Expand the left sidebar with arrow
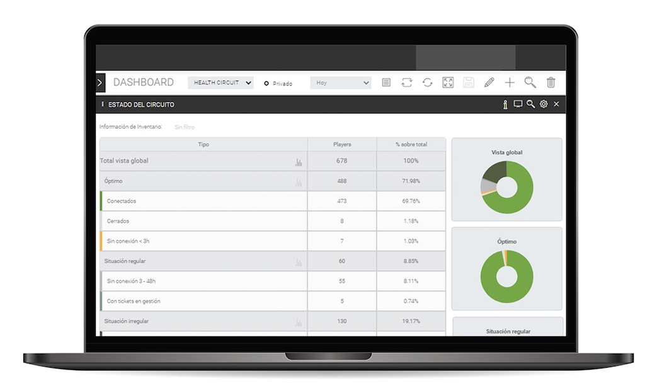This screenshot has height=391, width=645. point(100,82)
